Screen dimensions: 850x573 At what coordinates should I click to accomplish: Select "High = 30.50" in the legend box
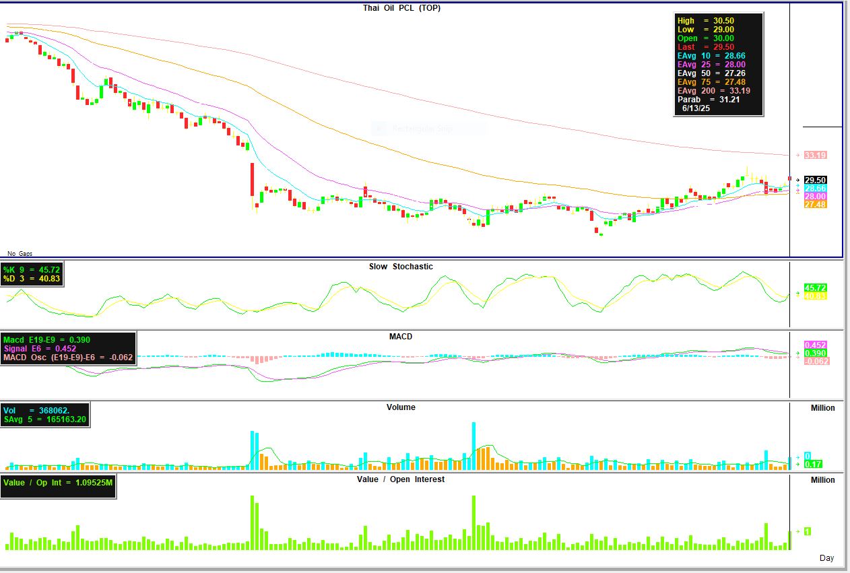click(705, 21)
